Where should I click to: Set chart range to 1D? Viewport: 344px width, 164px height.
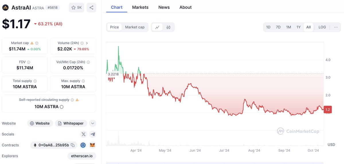pos(268,27)
